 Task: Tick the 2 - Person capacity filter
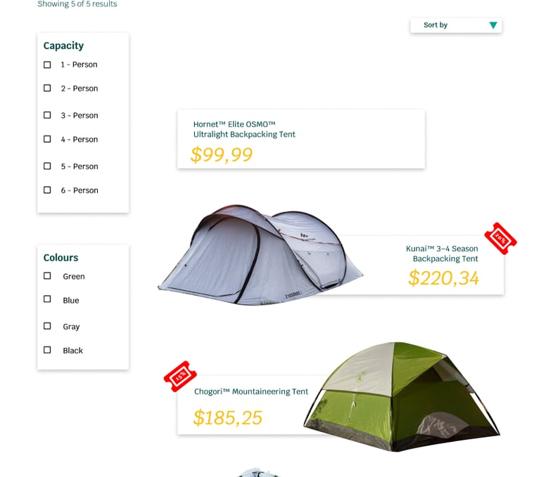click(48, 89)
